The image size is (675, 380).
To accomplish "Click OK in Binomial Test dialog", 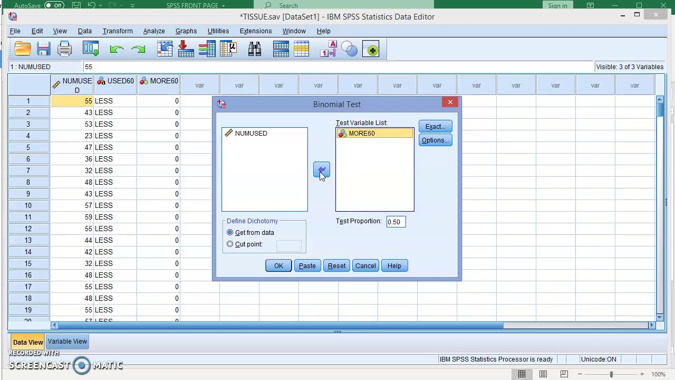I will tap(278, 266).
